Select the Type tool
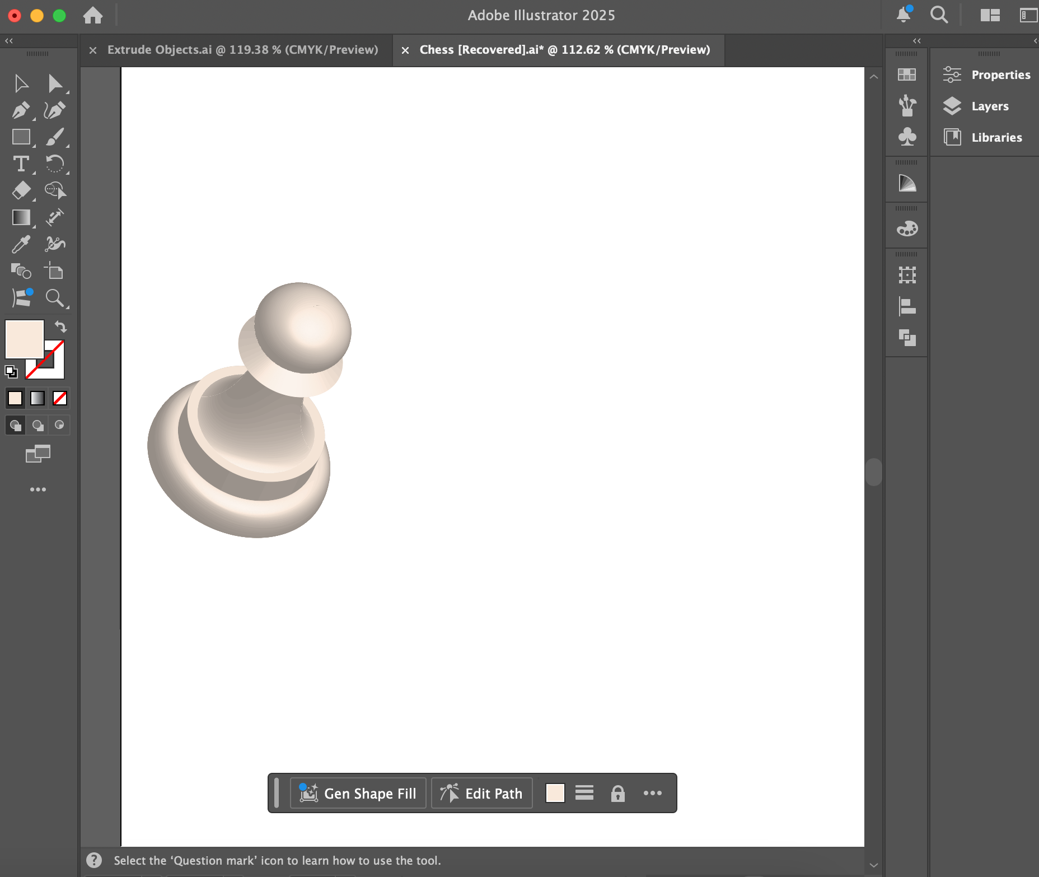Screen dimensions: 1039x877 (21, 164)
